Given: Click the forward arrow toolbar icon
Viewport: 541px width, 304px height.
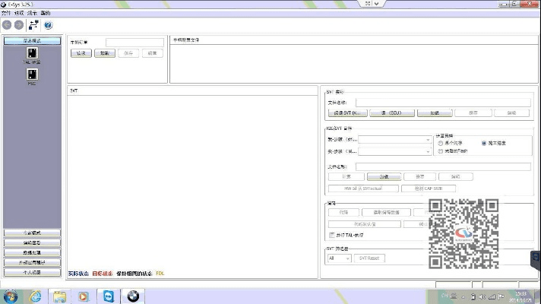Looking at the screenshot, I should 19,25.
